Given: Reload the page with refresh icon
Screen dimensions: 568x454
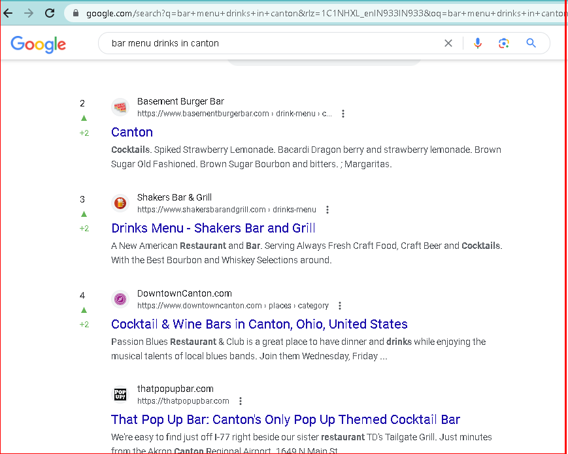Looking at the screenshot, I should [50, 13].
